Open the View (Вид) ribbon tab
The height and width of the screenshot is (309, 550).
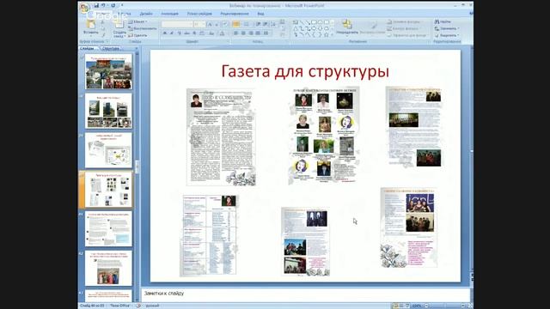[x=260, y=14]
